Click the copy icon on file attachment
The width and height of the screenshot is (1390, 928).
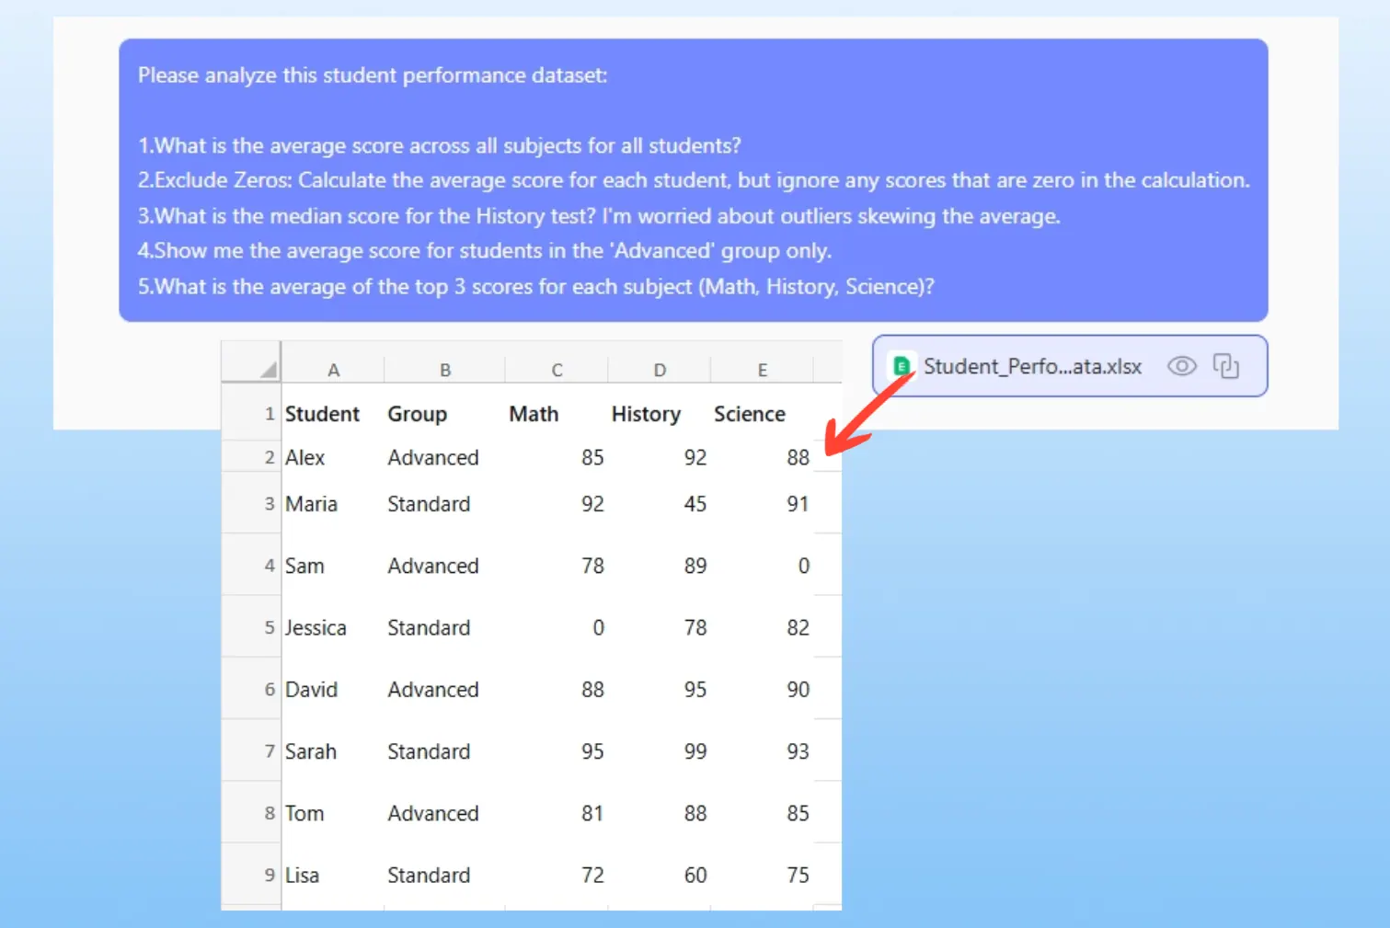[1225, 366]
